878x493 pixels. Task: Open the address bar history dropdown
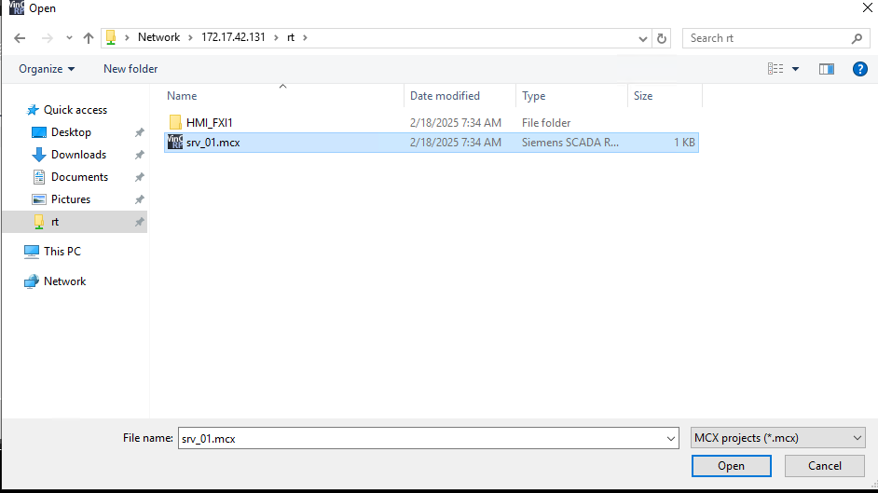(643, 38)
